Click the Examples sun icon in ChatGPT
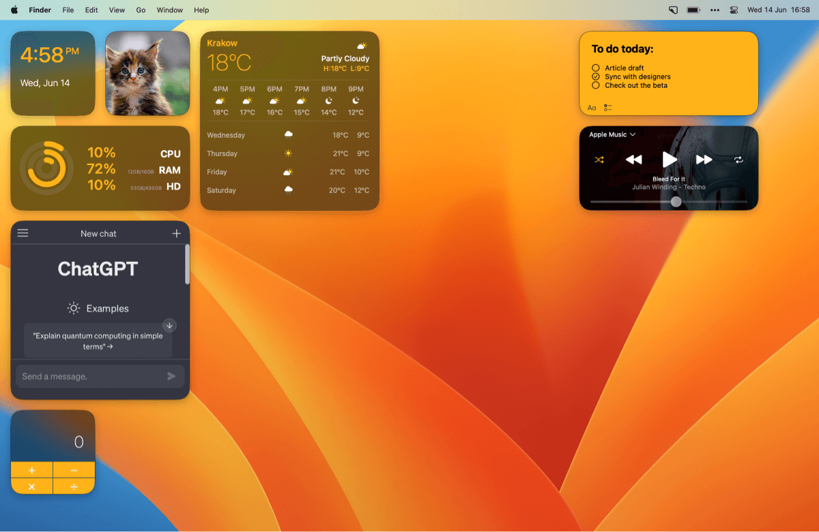 pos(74,308)
